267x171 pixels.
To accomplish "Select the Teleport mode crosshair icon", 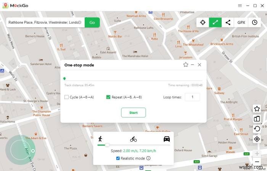I will click(x=203, y=22).
